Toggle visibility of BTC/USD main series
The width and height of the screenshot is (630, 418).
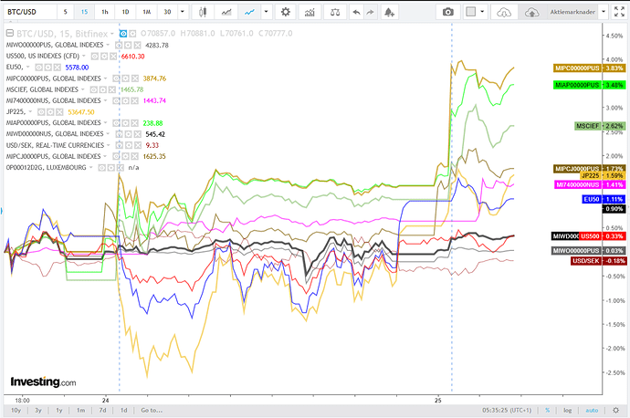[123, 34]
